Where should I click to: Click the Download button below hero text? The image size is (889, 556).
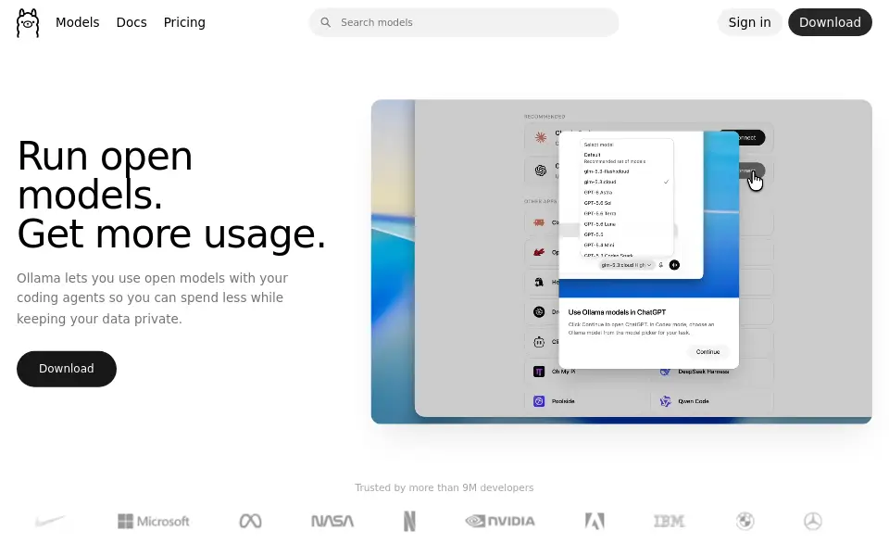click(67, 369)
